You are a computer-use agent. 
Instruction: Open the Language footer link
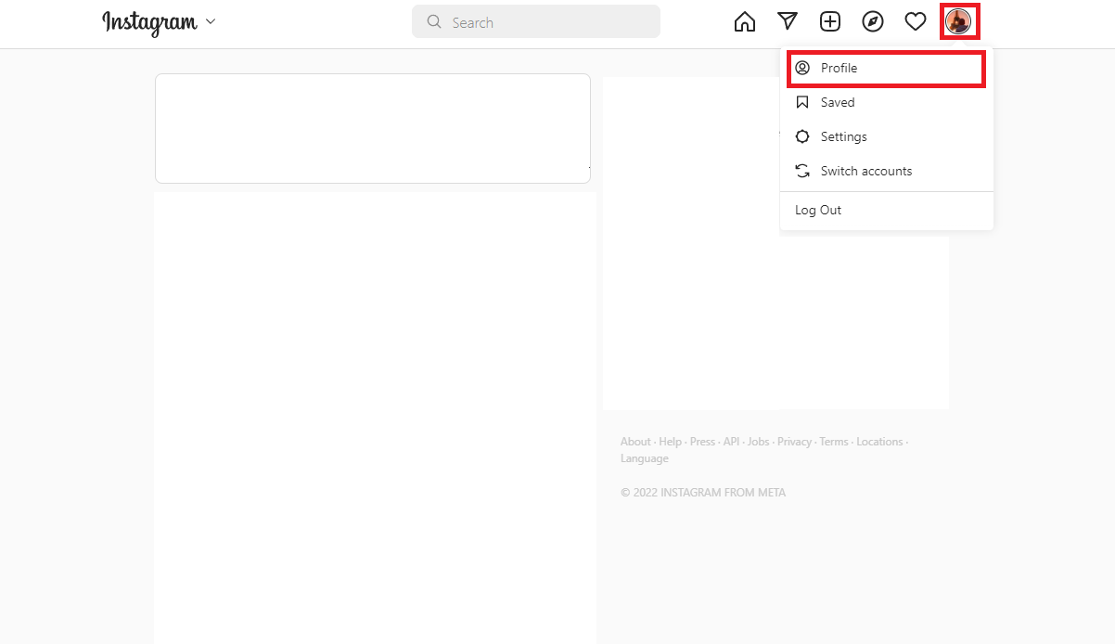644,458
